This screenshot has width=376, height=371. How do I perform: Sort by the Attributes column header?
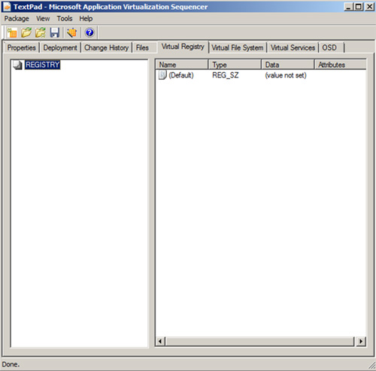point(341,65)
